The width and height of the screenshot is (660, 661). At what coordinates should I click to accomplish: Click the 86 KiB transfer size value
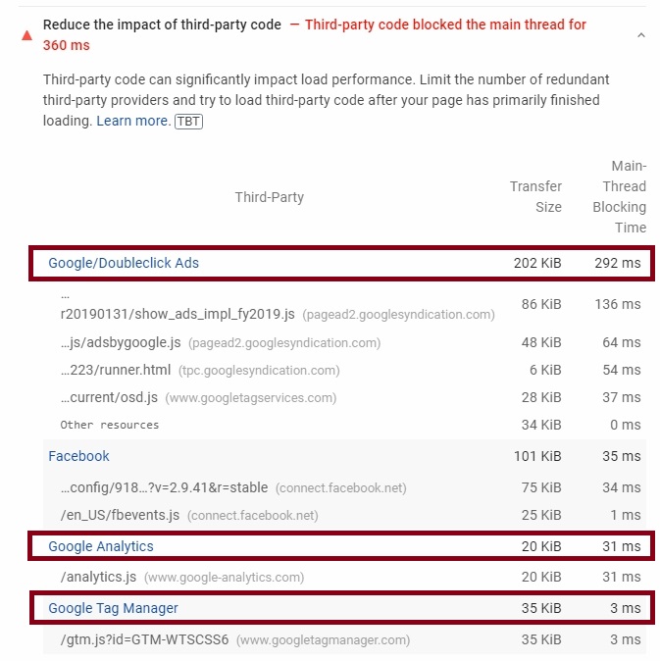pyautogui.click(x=541, y=304)
